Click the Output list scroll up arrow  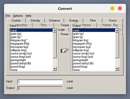(117, 31)
